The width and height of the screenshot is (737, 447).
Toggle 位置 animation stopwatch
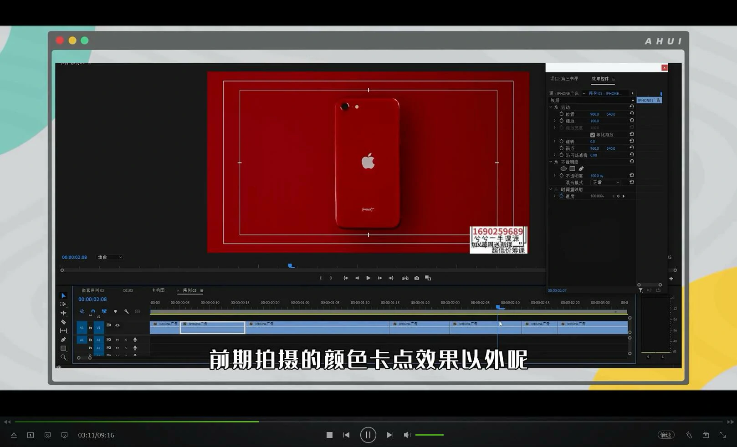pos(562,114)
